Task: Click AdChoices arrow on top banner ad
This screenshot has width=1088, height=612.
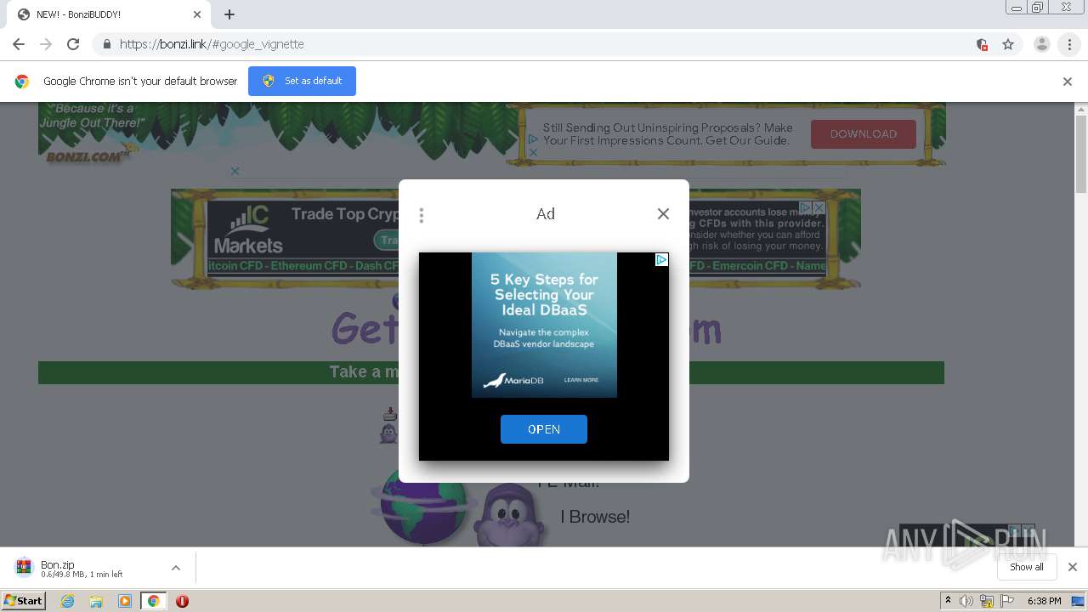Action: tap(533, 139)
